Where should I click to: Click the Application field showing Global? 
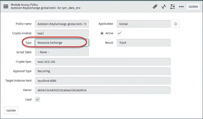tap(144, 24)
